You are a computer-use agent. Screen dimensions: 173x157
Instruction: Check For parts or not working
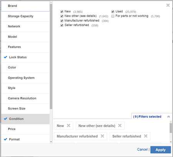point(113,16)
